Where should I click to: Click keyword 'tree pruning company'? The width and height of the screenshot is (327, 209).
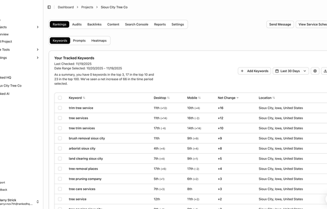point(85,179)
